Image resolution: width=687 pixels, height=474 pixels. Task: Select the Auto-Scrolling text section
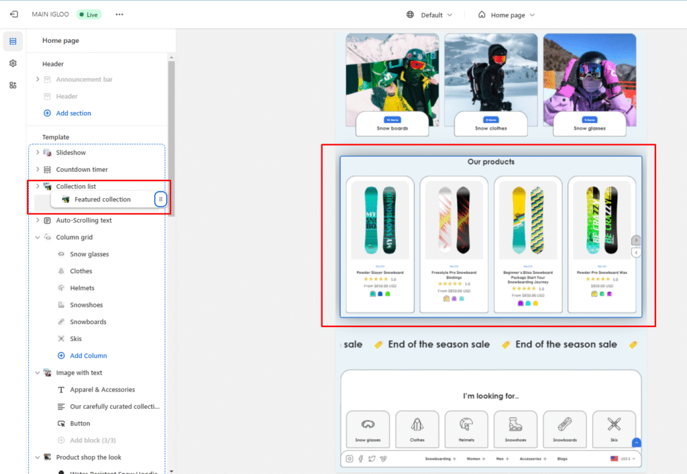83,220
